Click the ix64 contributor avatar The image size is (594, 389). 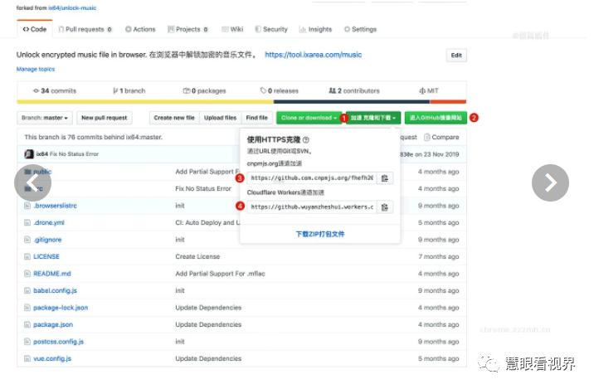(x=29, y=154)
